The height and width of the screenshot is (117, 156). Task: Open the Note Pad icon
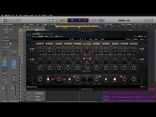tap(148, 20)
